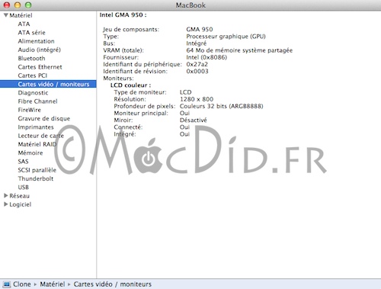Select ATA in the sidebar
Screen dimensions: 381x289
24,24
